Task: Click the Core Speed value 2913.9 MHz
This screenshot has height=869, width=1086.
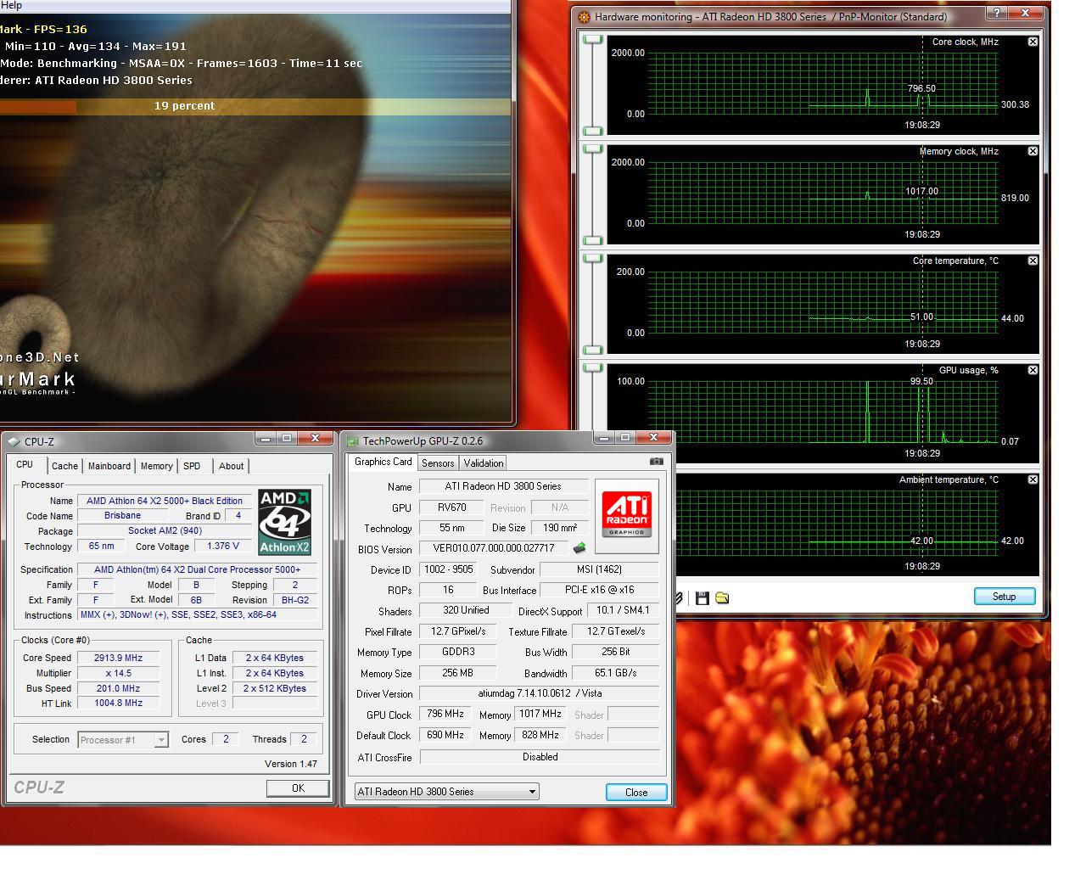Action: tap(119, 658)
